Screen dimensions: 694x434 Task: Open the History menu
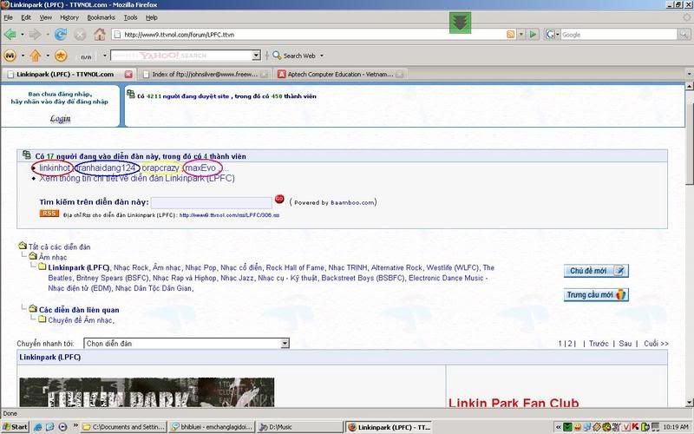click(x=69, y=17)
